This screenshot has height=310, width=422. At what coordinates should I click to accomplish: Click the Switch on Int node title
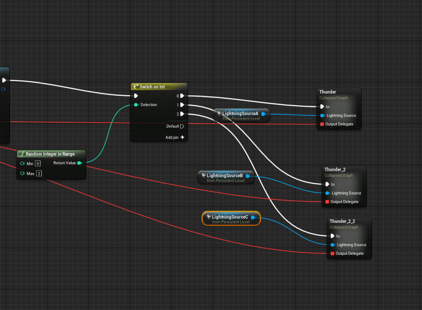pos(152,87)
